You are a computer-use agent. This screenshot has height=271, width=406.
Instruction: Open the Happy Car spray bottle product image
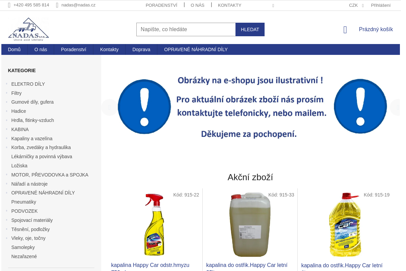click(x=155, y=224)
